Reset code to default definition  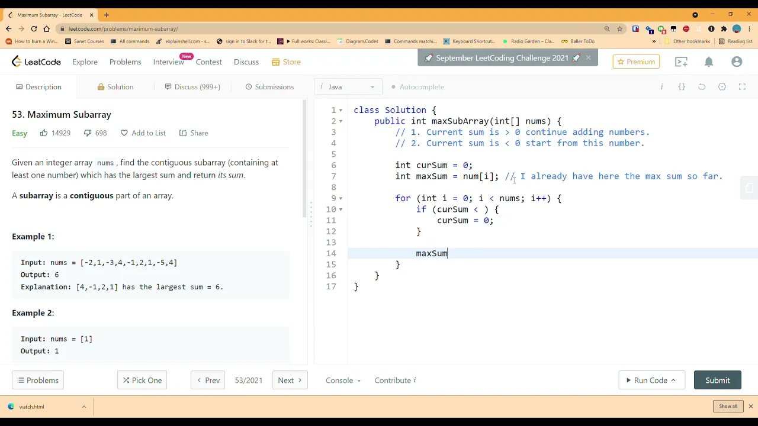(702, 87)
